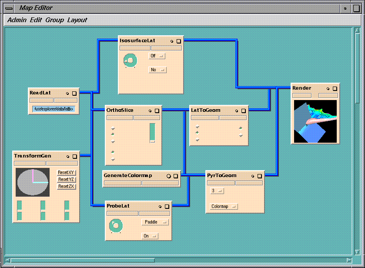This screenshot has height=268, width=365.
Task: Toggle the small round button on IsosurfaceLat
Action: pos(172,41)
